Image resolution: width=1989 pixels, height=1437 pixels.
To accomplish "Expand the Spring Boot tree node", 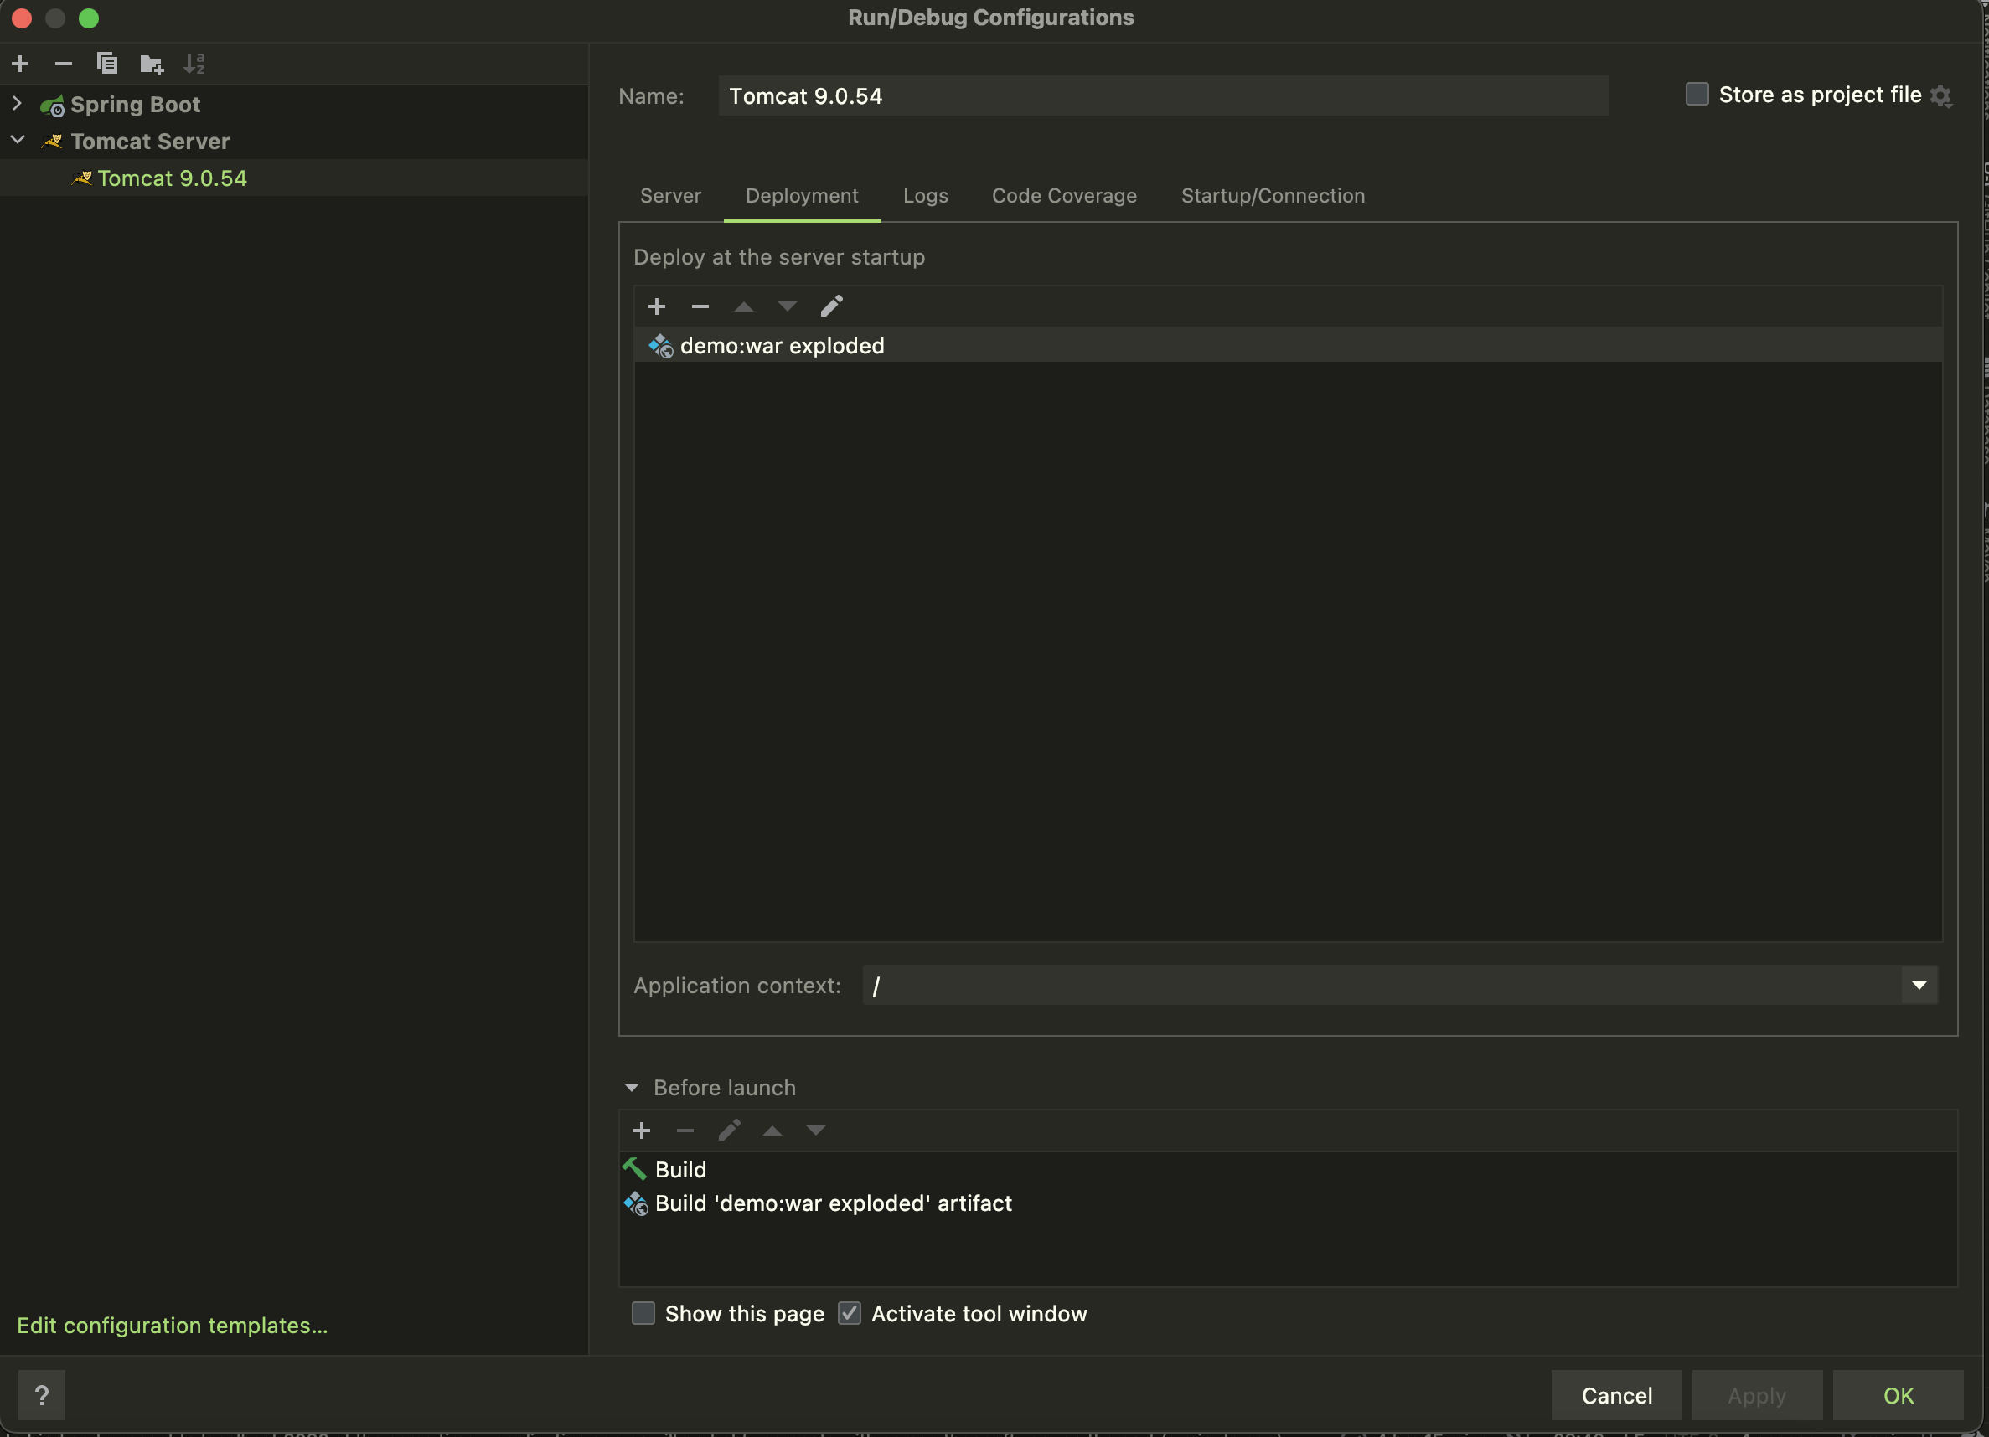I will click(17, 104).
